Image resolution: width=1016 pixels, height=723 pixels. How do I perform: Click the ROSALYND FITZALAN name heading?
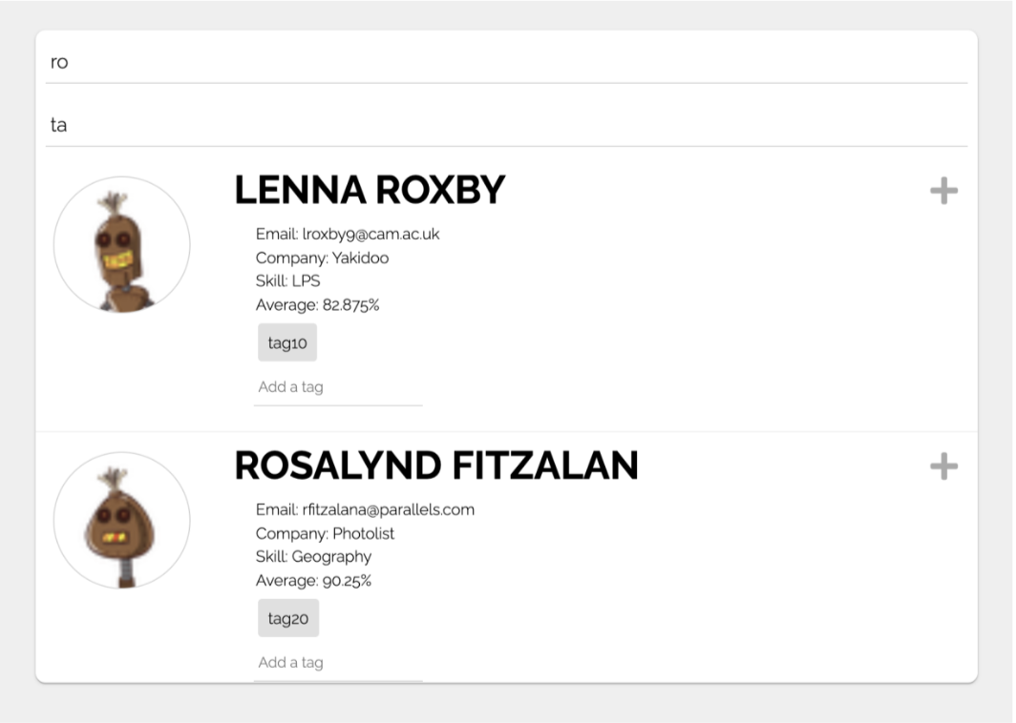click(x=436, y=466)
